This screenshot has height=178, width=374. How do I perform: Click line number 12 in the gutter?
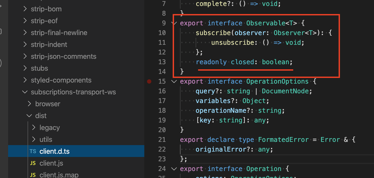tap(162, 52)
